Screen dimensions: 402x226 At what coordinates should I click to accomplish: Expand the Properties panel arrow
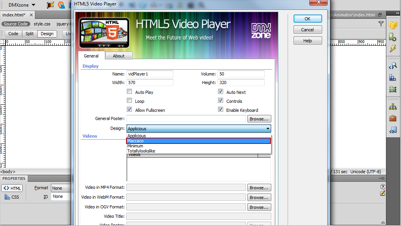coord(383,222)
